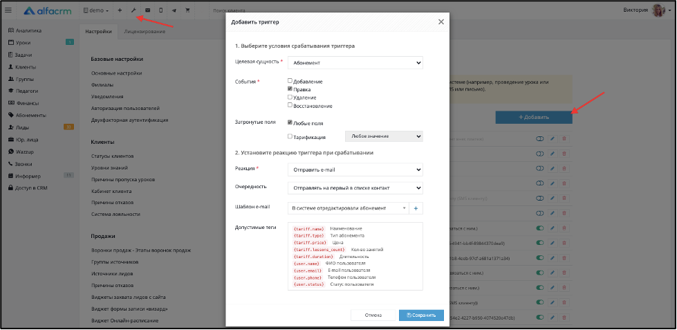Click the Отмена button
The image size is (677, 330).
coord(373,315)
